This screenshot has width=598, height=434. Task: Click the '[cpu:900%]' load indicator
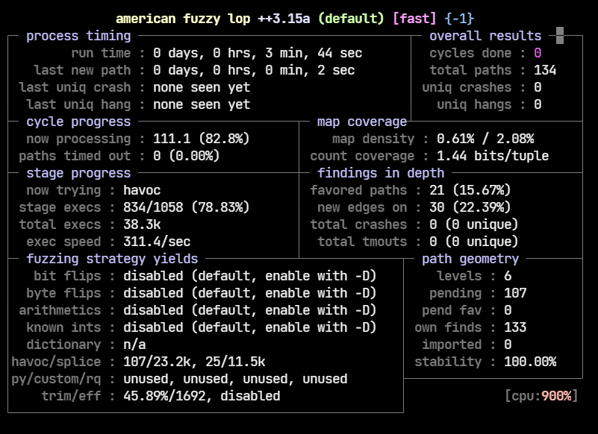(541, 396)
